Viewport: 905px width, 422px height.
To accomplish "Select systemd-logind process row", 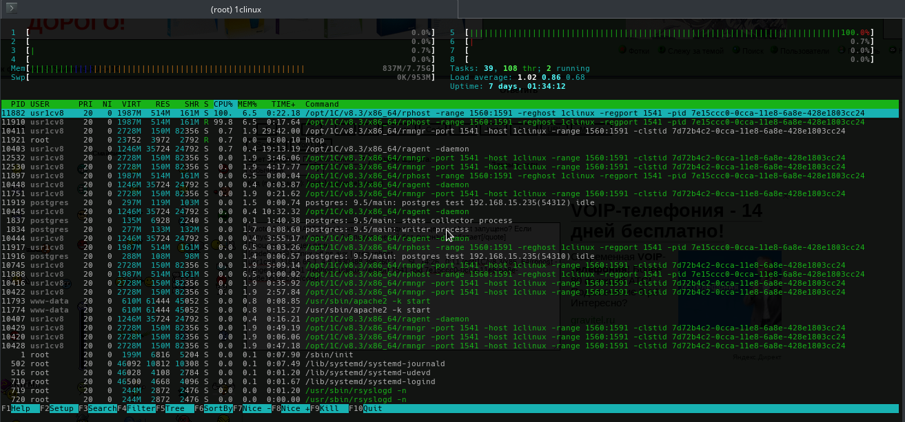I will point(450,381).
